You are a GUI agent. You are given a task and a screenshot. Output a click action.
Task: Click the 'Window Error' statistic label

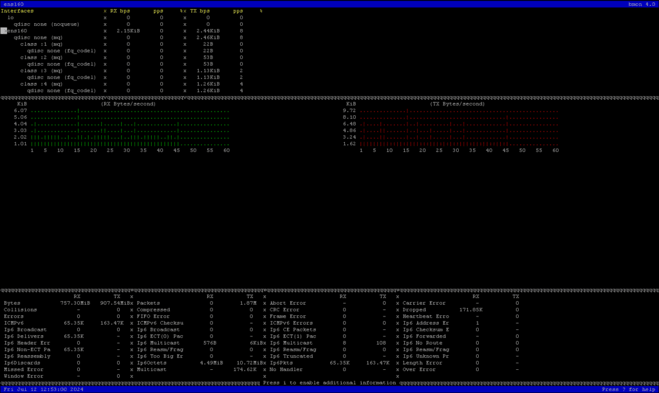click(24, 377)
